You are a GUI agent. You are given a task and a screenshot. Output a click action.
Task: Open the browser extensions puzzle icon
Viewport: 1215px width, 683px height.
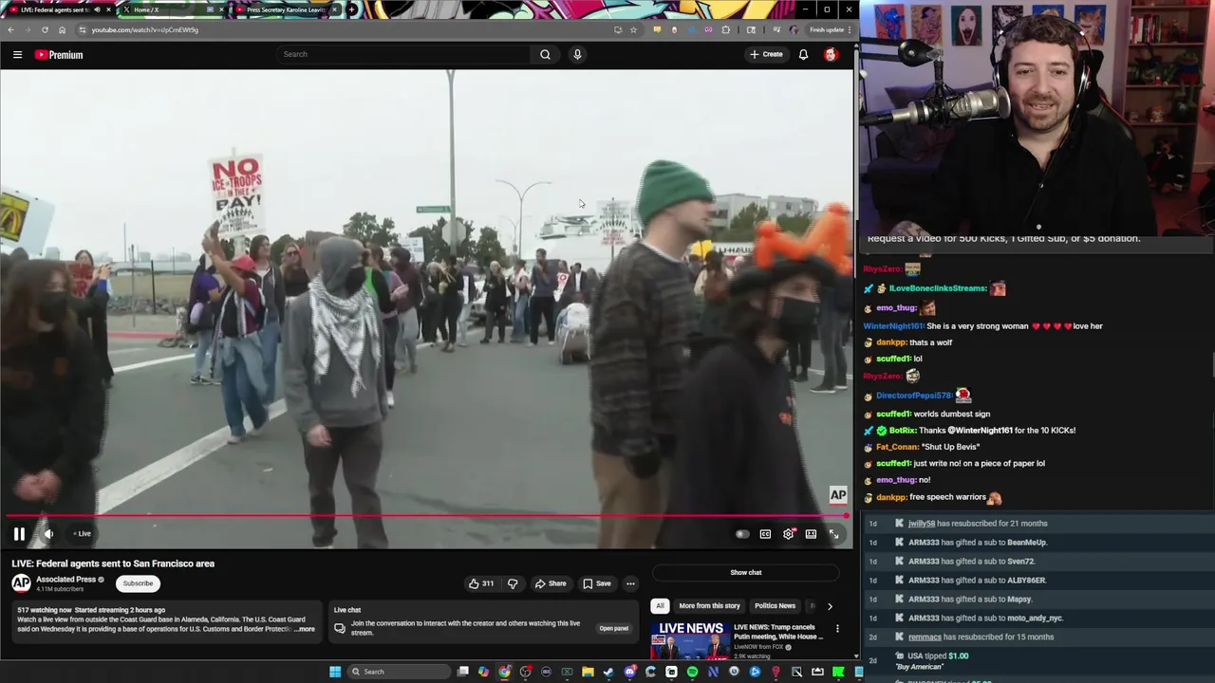(x=726, y=29)
